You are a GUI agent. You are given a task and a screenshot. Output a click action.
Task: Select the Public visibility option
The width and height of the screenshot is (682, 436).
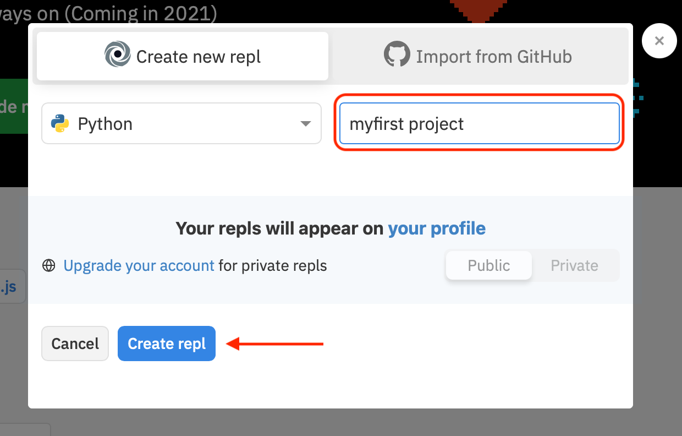488,265
